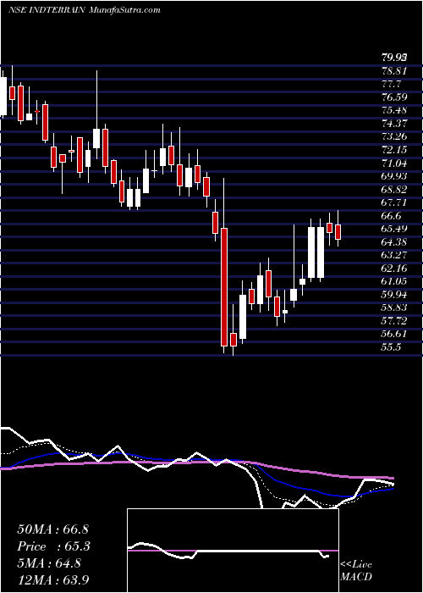Viewport: 423px width, 593px height.
Task: Click the 69.93 price axis label
Action: [x=393, y=176]
